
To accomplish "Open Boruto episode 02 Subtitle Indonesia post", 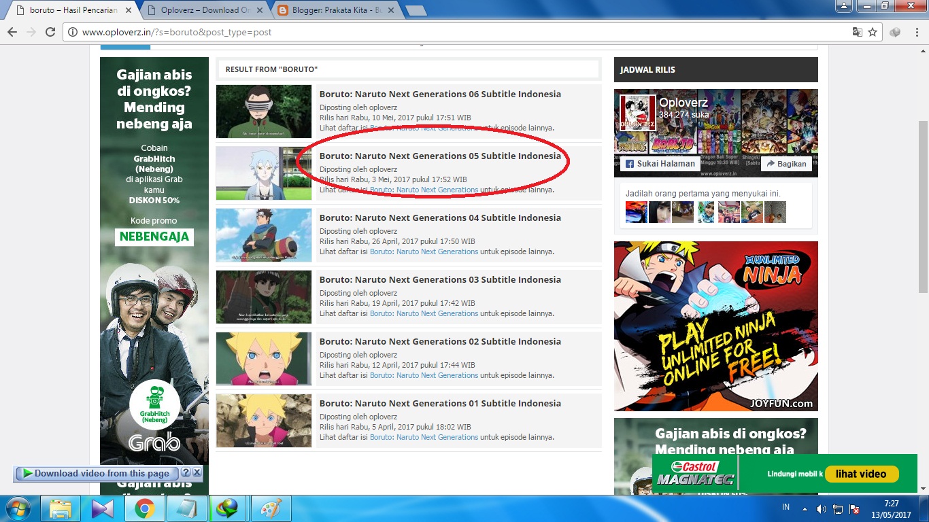I will 440,341.
